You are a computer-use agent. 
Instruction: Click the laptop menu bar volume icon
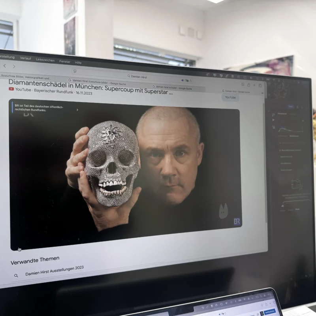226,303
